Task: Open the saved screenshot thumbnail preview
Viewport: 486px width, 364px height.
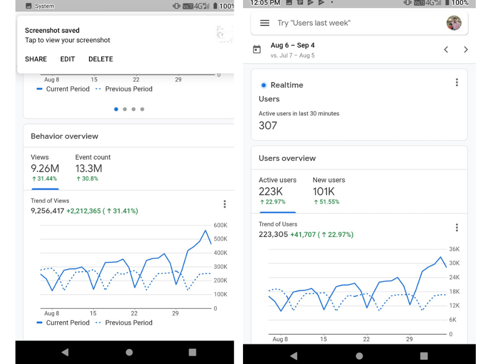Action: (224, 34)
